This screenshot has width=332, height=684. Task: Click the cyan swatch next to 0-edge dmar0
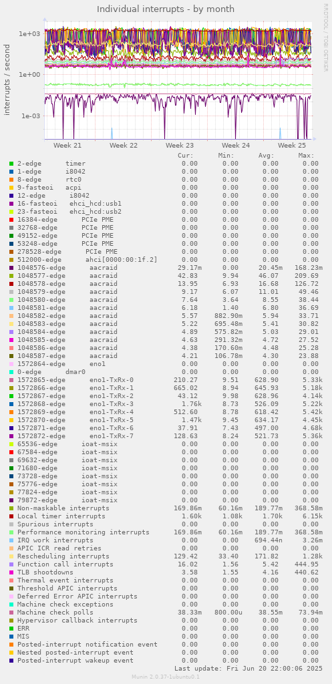(x=11, y=372)
